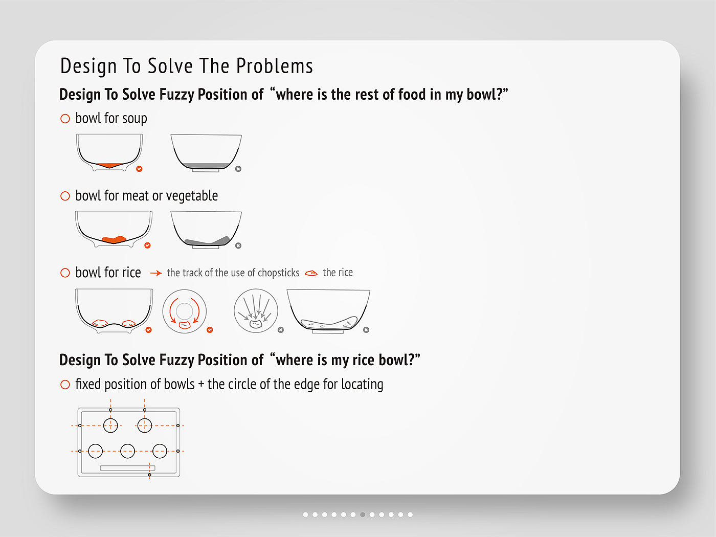The image size is (716, 537).
Task: Click the gray X beside the flat soup bowl
Action: click(x=238, y=169)
